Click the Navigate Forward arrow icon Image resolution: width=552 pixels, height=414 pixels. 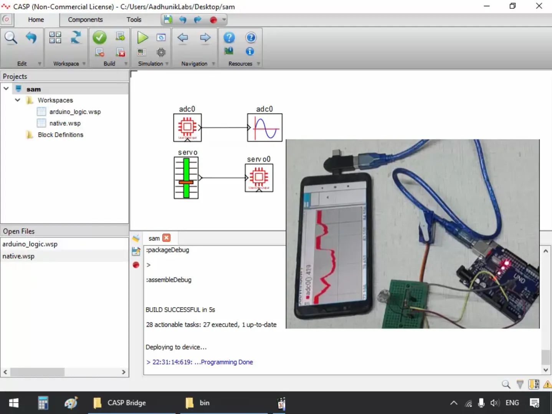205,37
